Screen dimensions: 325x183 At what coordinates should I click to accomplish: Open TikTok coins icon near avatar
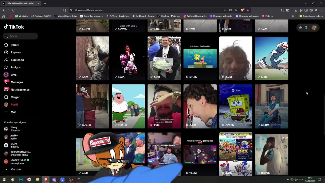pyautogui.click(x=300, y=28)
